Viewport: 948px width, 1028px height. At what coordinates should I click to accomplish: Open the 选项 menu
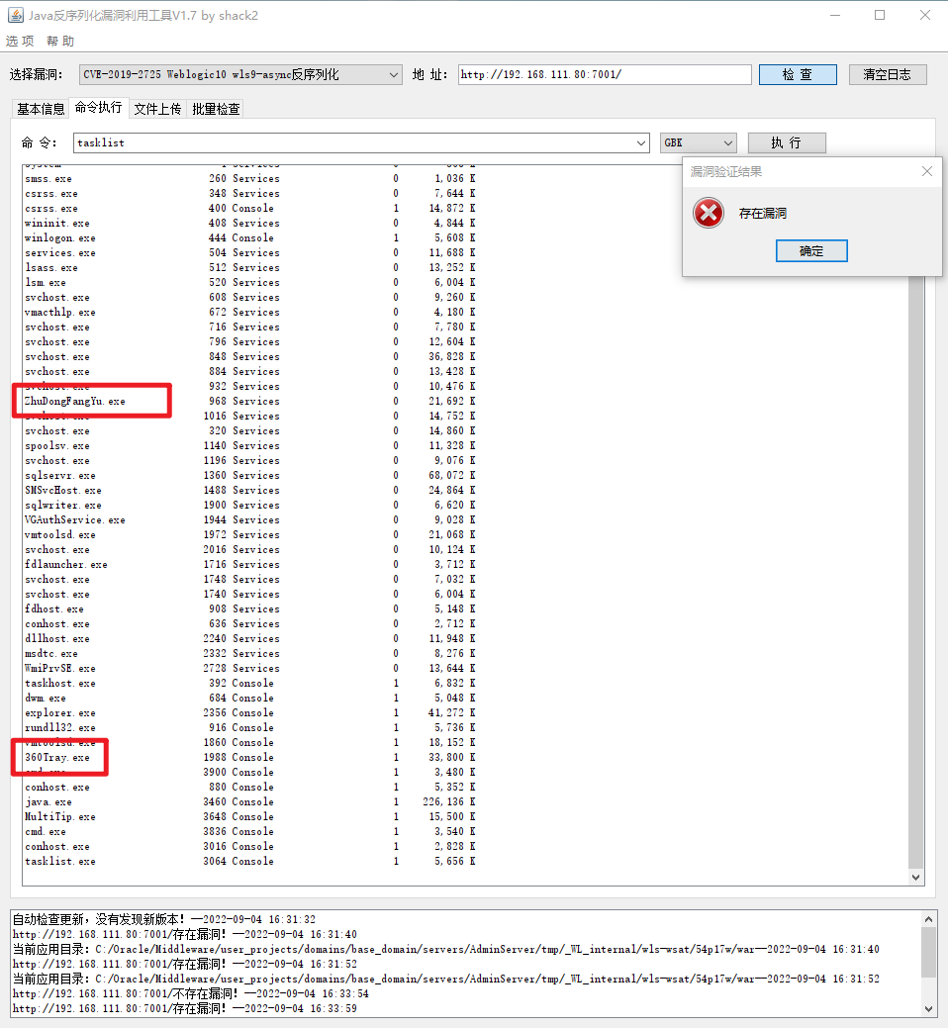tap(20, 41)
